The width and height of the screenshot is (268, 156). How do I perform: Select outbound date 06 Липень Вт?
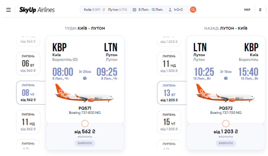tap(28, 63)
